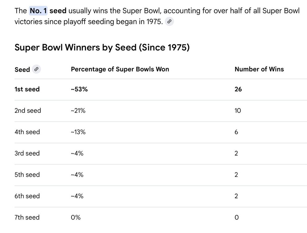The image size is (307, 233).
Task: Select the "7th seed" row label
Action: point(27,217)
